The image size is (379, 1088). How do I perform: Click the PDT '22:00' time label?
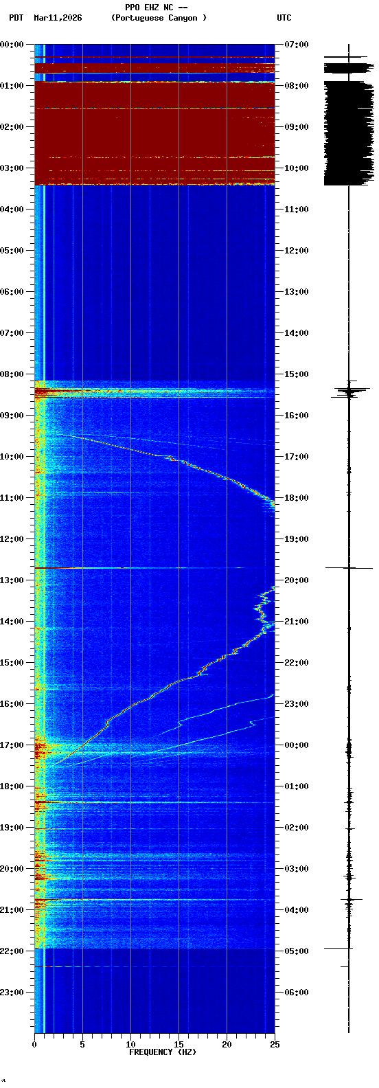(x=12, y=951)
